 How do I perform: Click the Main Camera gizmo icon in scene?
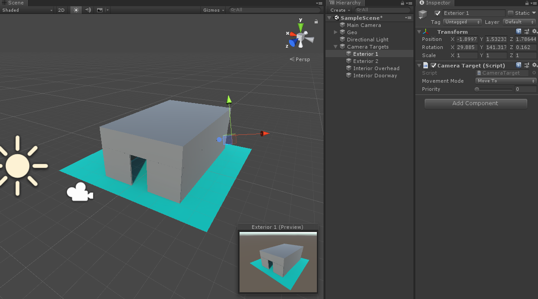[x=80, y=192]
